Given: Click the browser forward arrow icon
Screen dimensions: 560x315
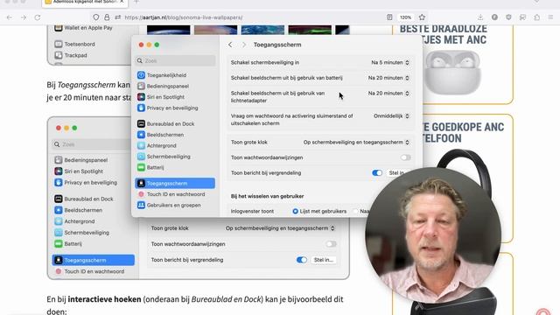Looking at the screenshot, I should (24, 17).
